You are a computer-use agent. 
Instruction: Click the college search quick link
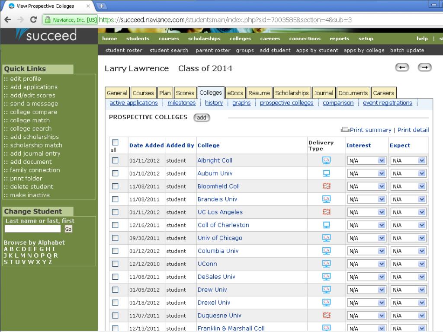tap(31, 128)
